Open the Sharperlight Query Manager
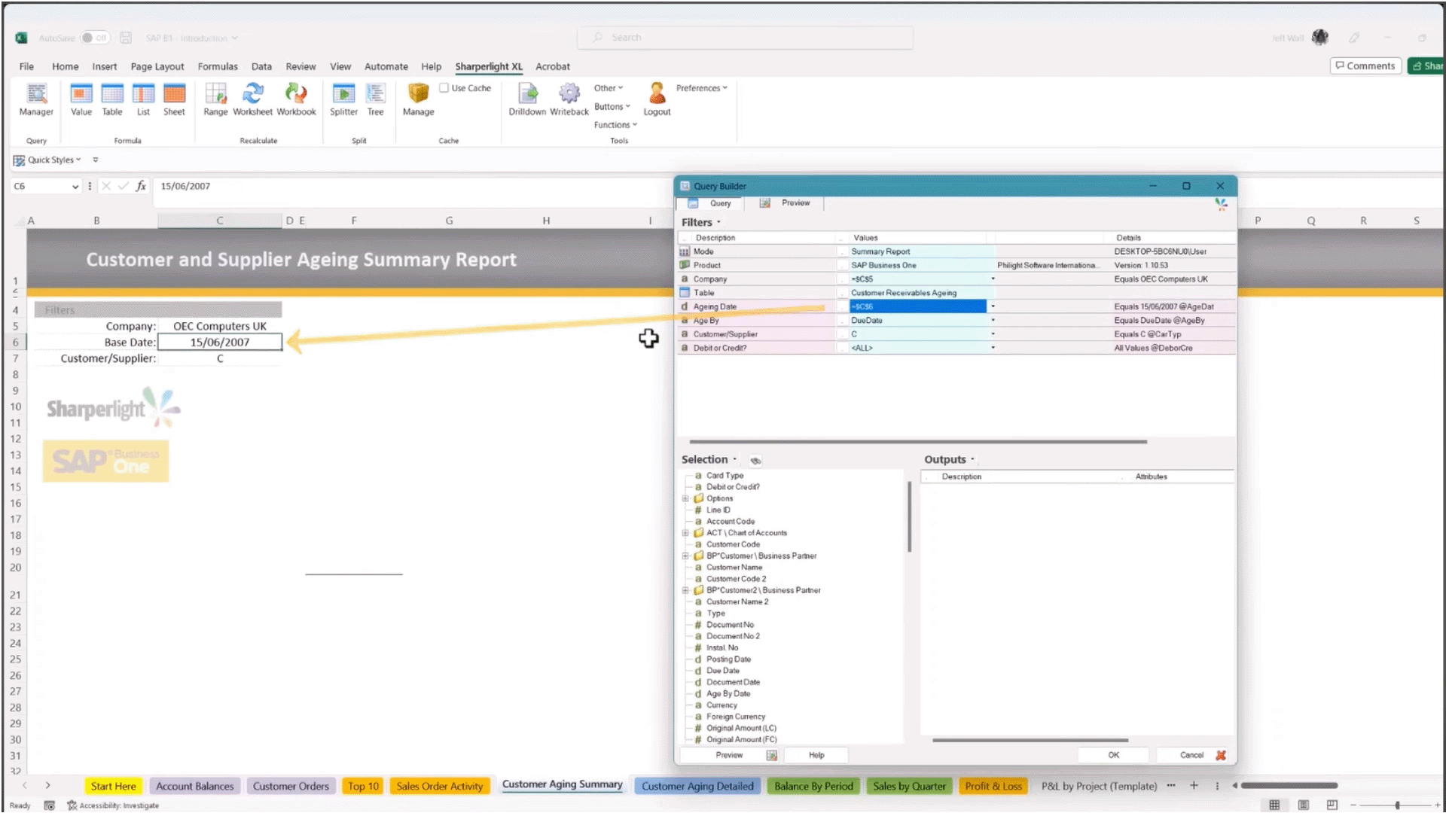This screenshot has height=813, width=1446. [36, 99]
